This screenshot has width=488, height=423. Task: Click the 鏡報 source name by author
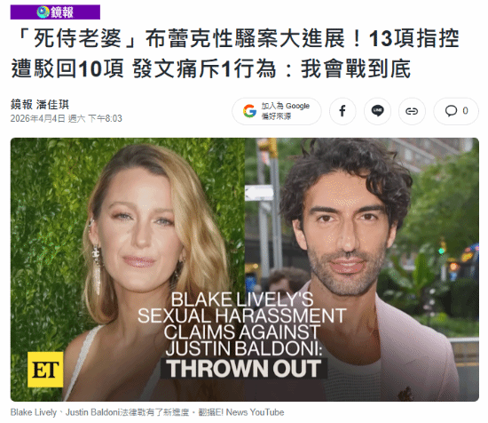point(21,105)
